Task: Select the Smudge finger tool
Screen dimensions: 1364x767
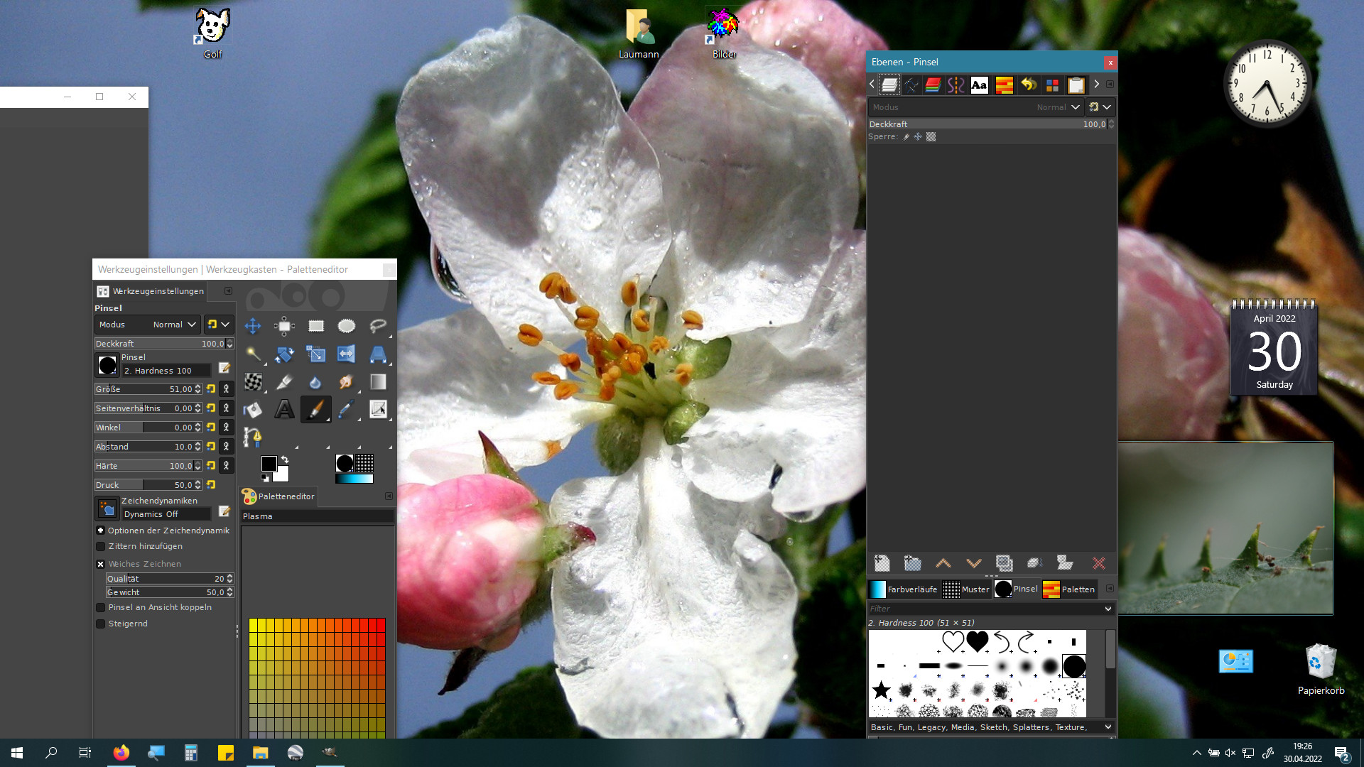Action: [346, 381]
